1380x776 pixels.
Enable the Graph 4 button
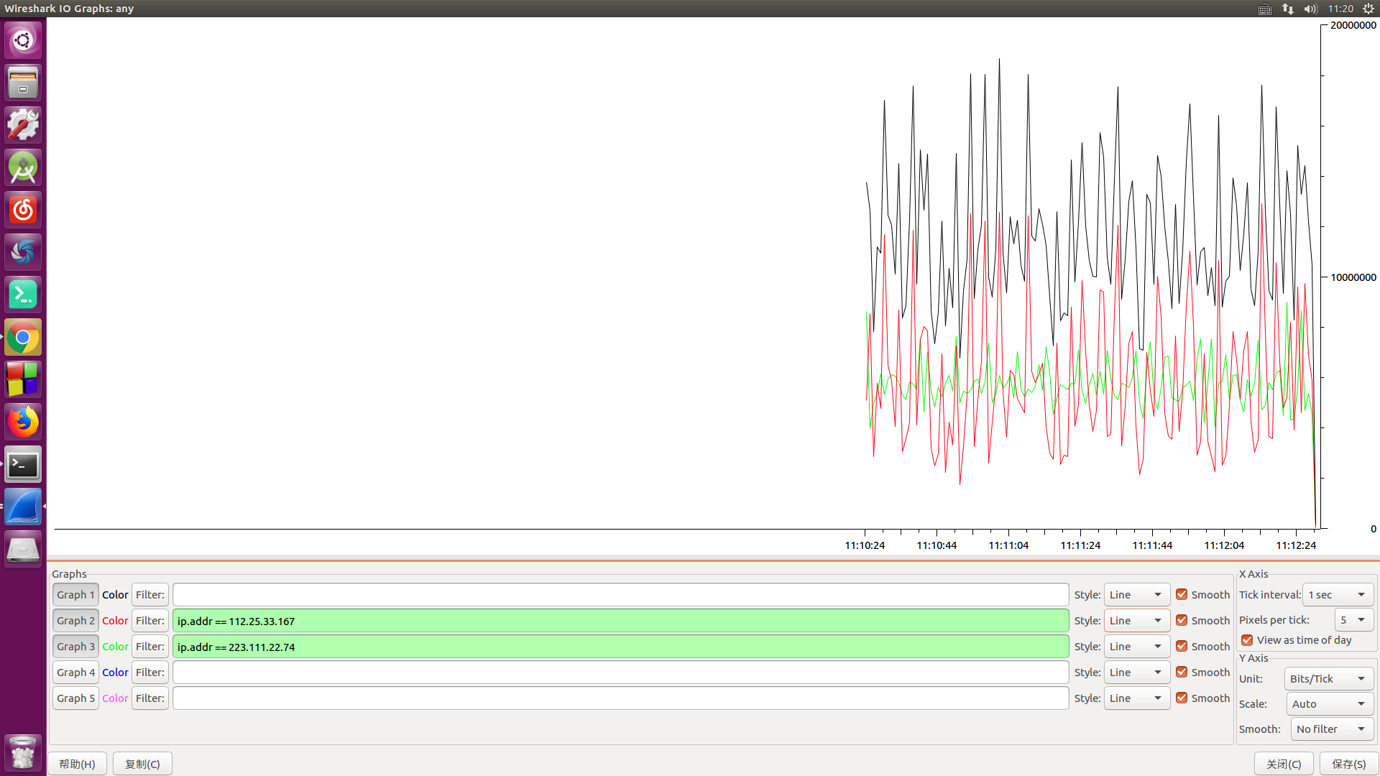coord(75,673)
